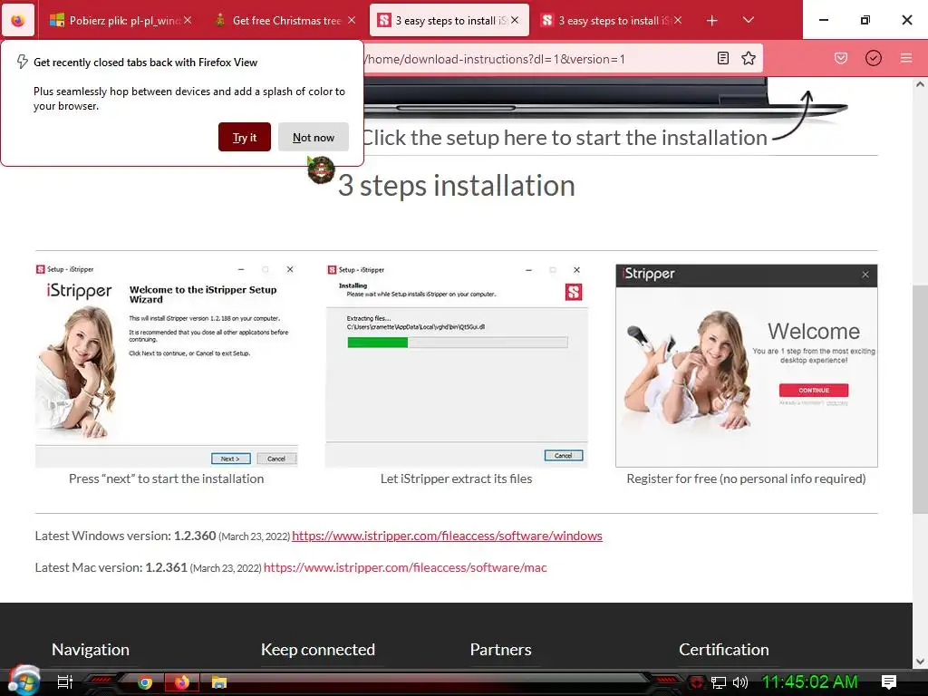
Task: Click the '3 steps installation' heading
Action: [x=457, y=185]
